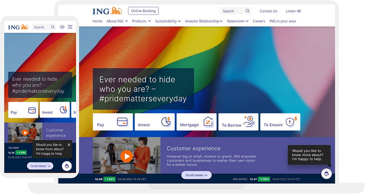Tap the mobile Scroll down button

[x=40, y=166]
